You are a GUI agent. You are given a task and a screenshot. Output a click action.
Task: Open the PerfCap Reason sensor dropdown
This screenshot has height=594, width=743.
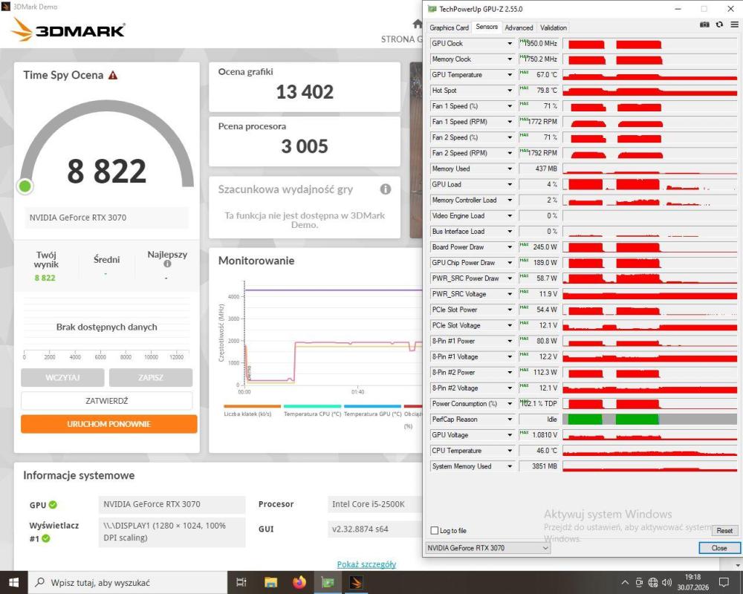[510, 420]
